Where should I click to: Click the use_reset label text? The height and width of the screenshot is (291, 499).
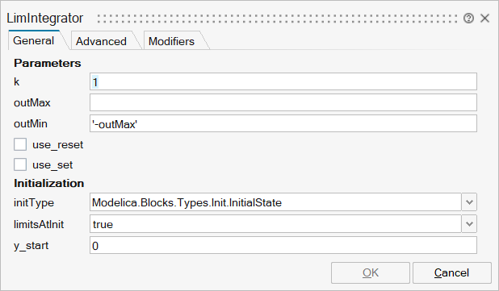57,145
